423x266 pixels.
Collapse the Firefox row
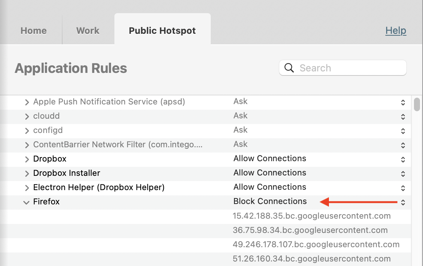[26, 203]
